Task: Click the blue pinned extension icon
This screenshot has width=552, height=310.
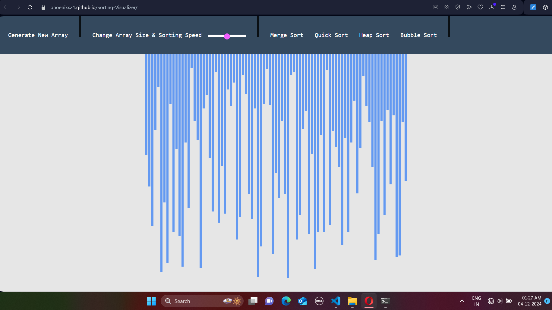Action: click(x=533, y=7)
